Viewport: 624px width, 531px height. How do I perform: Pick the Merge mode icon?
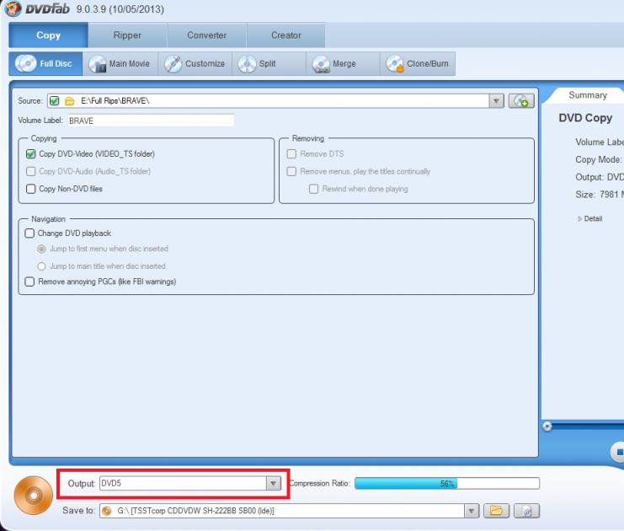[x=321, y=64]
